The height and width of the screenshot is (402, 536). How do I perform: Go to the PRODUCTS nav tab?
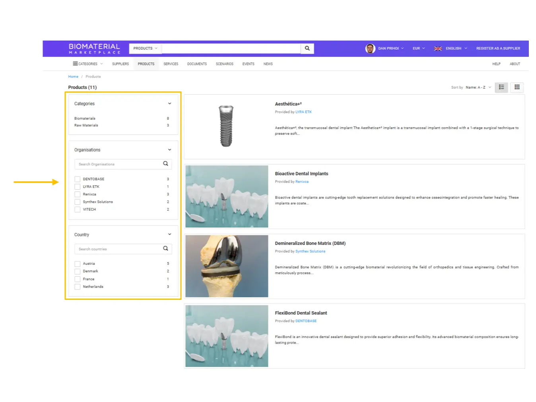pyautogui.click(x=146, y=64)
